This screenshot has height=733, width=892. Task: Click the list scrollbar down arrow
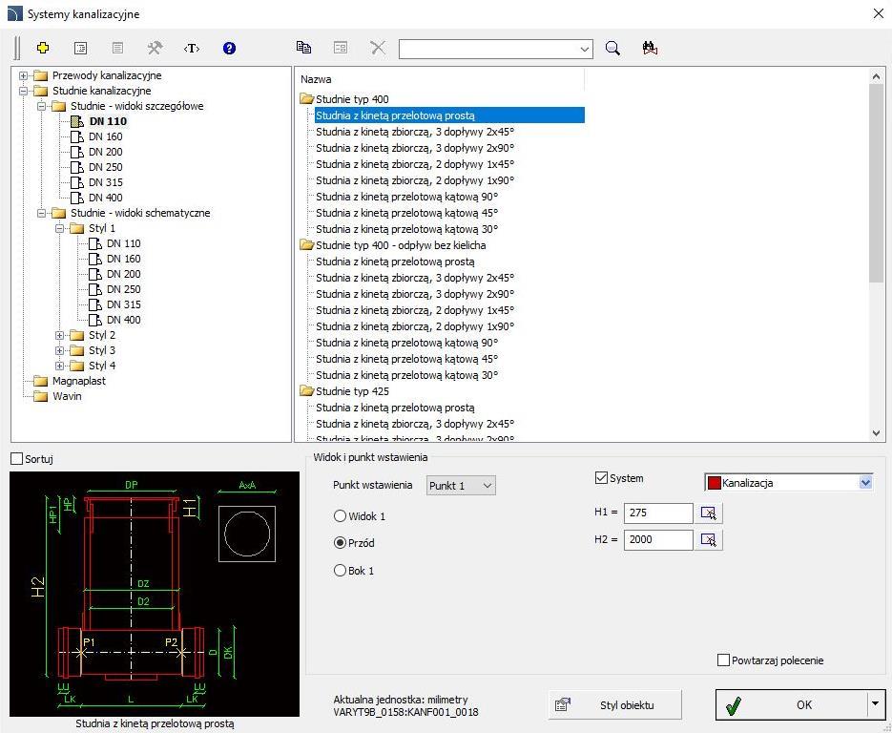[876, 433]
